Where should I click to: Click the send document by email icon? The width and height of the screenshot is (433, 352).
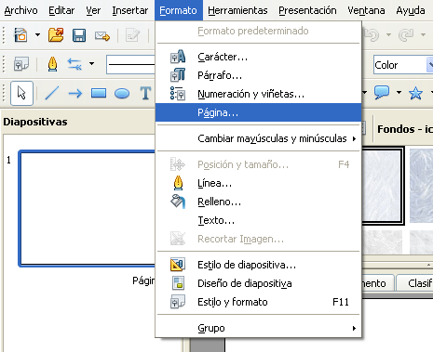pos(102,36)
